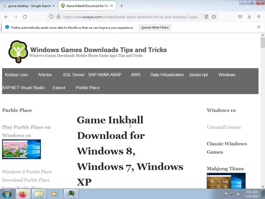This screenshot has width=265, height=199.
Task: Reload the current page
Action: tap(25, 17)
